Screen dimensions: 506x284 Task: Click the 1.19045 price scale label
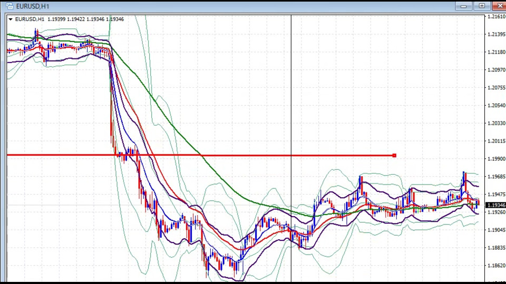(497, 230)
